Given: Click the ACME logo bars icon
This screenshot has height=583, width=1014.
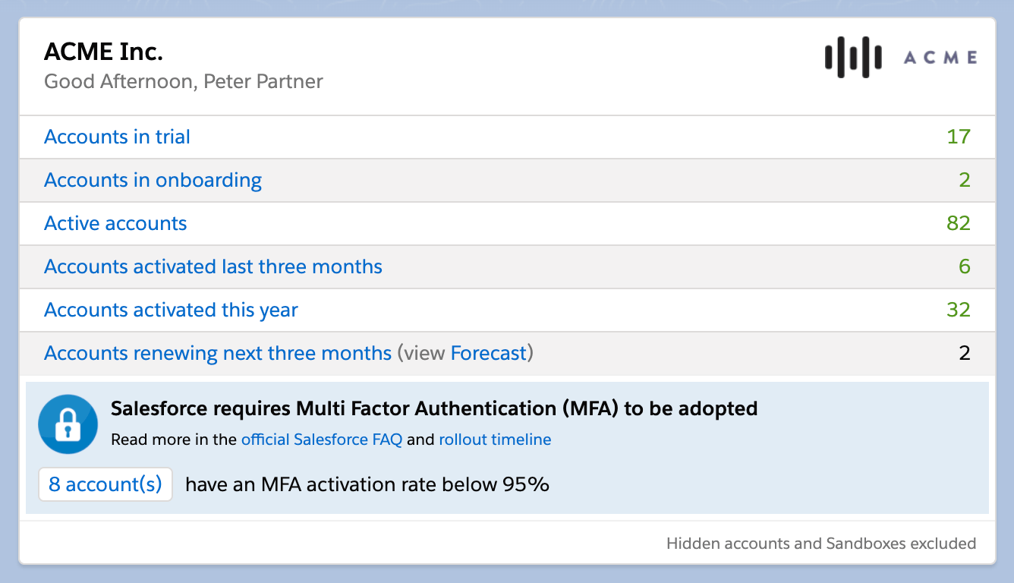Looking at the screenshot, I should (x=853, y=57).
